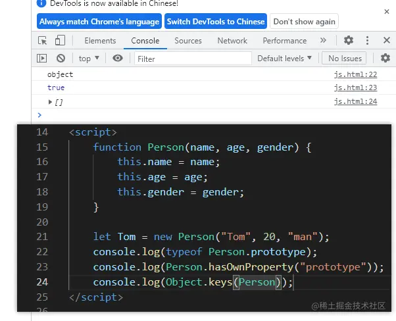Expand the empty array result
396x321 pixels.
(x=50, y=102)
